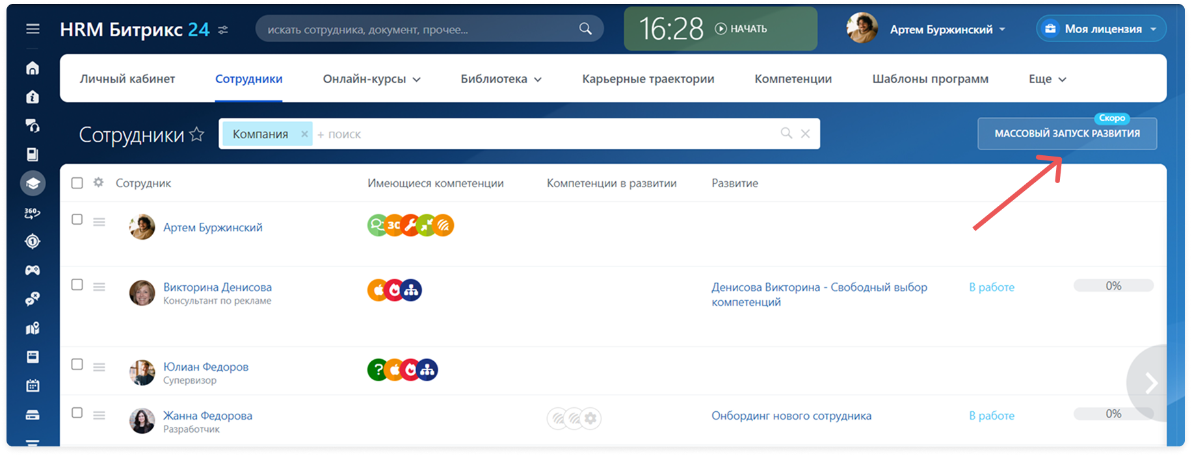Open Артем Буржинский employee link
The image size is (1192, 456).
point(213,227)
